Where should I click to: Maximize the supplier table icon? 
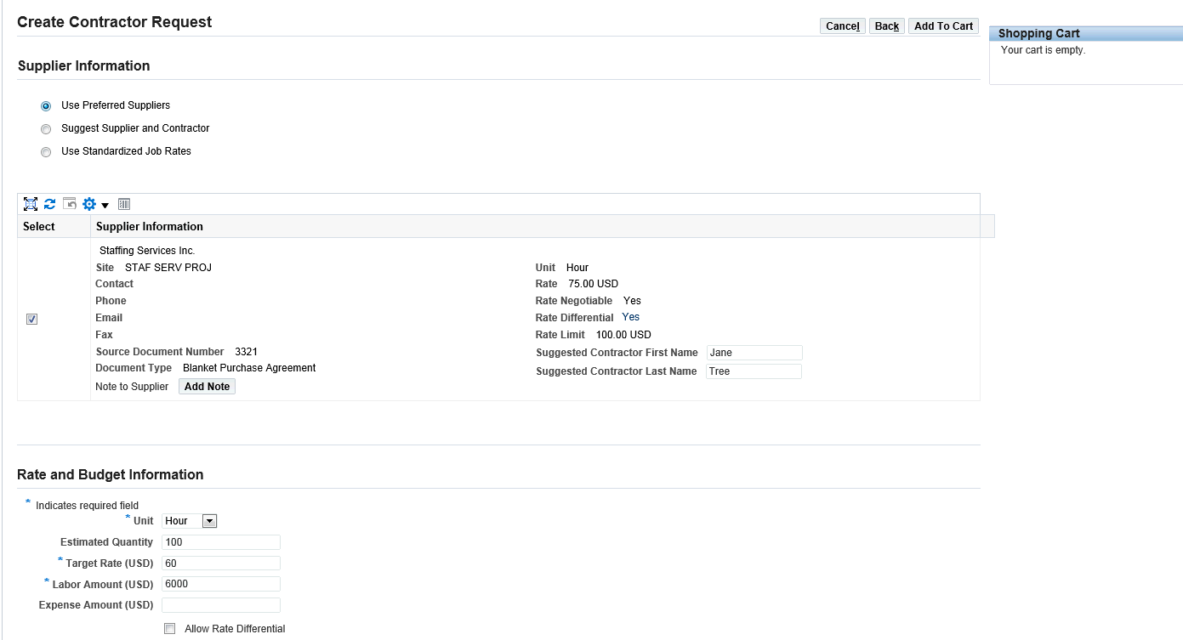point(31,204)
